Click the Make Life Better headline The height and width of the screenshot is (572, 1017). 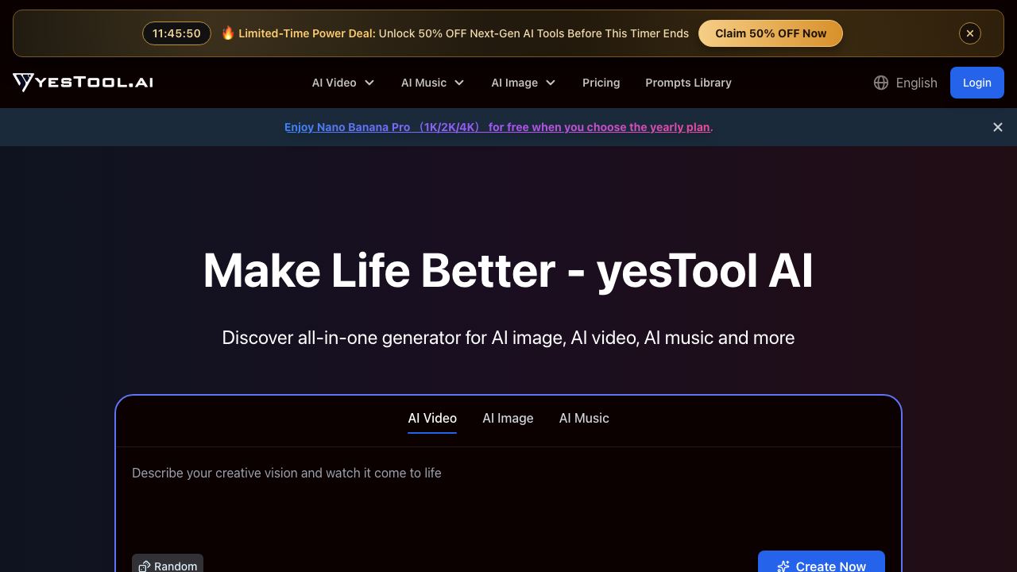(508, 271)
